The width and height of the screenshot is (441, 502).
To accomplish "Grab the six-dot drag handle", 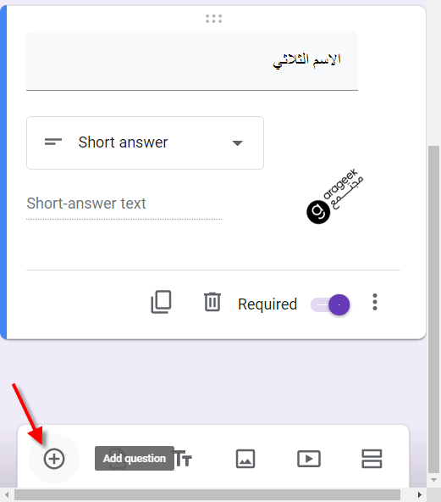I will [x=214, y=19].
